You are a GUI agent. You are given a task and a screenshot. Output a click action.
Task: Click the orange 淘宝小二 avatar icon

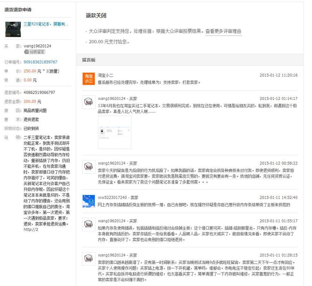[x=88, y=79]
